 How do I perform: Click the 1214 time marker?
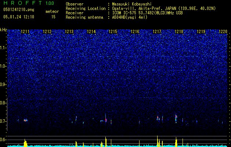pyautogui.click(x=91, y=32)
